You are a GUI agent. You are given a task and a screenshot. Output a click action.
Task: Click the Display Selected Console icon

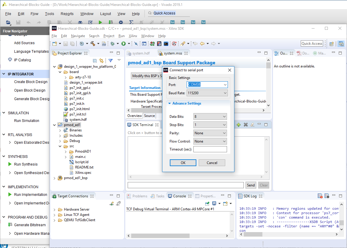[x=214, y=204]
